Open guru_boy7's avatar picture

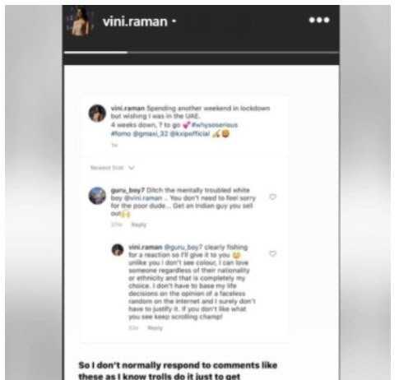pyautogui.click(x=97, y=196)
